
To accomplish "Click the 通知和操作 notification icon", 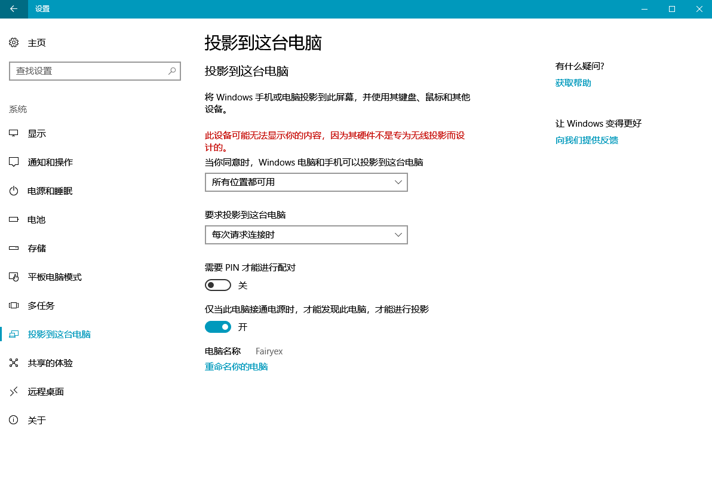I will pyautogui.click(x=14, y=162).
